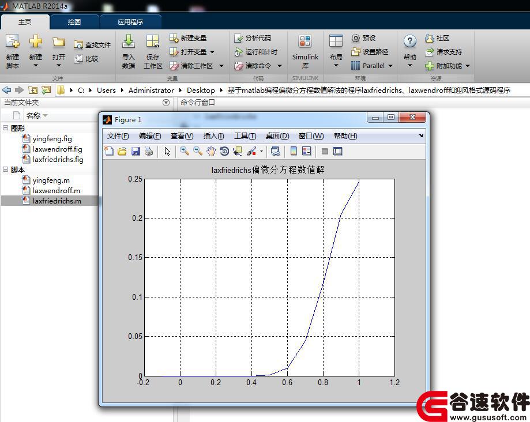Switch to the 应用程序 tab

[130, 22]
